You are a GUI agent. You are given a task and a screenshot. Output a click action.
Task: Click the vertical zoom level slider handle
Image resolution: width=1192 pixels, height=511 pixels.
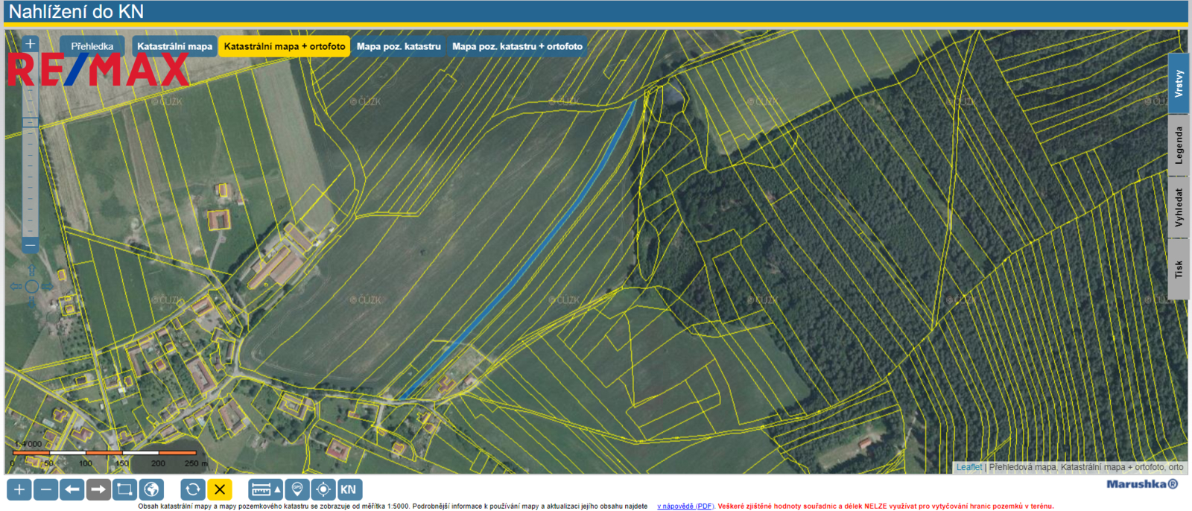point(30,122)
